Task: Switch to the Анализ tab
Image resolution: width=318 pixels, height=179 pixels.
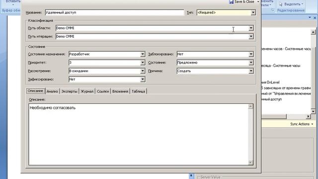Action: [x=52, y=91]
